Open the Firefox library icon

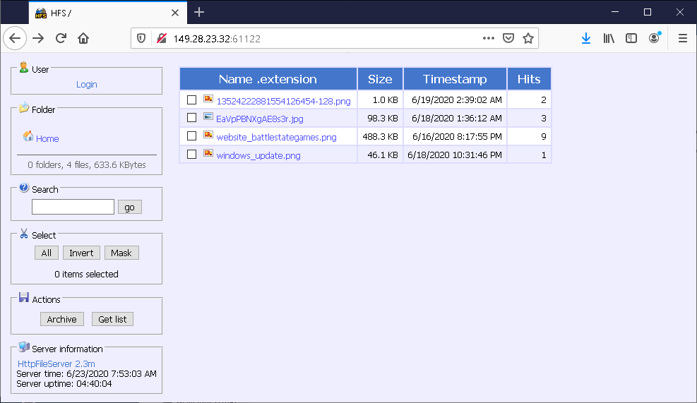609,39
